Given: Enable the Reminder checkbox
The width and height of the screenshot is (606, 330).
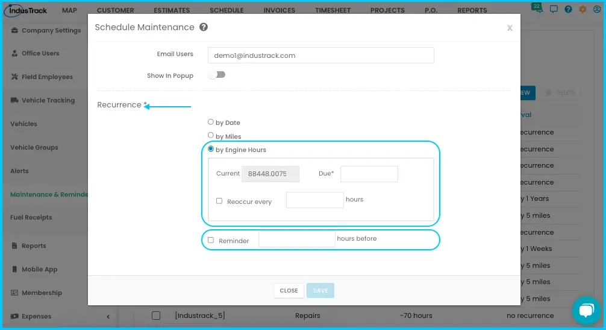Looking at the screenshot, I should coord(211,240).
